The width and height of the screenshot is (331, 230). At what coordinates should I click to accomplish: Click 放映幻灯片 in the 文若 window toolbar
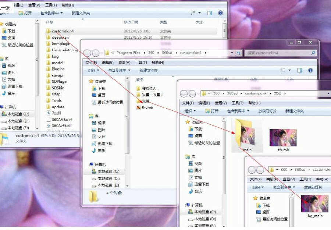[267, 111]
